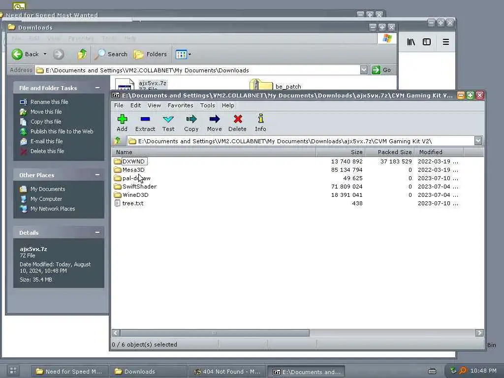The height and width of the screenshot is (378, 504).
Task: Open Views button in Downloads toolbar
Action: pos(181,54)
